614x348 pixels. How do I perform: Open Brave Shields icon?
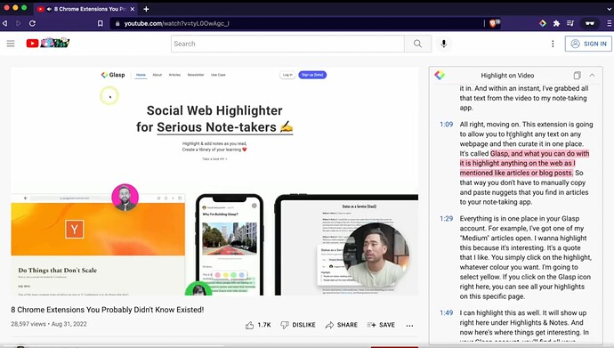pyautogui.click(x=494, y=23)
